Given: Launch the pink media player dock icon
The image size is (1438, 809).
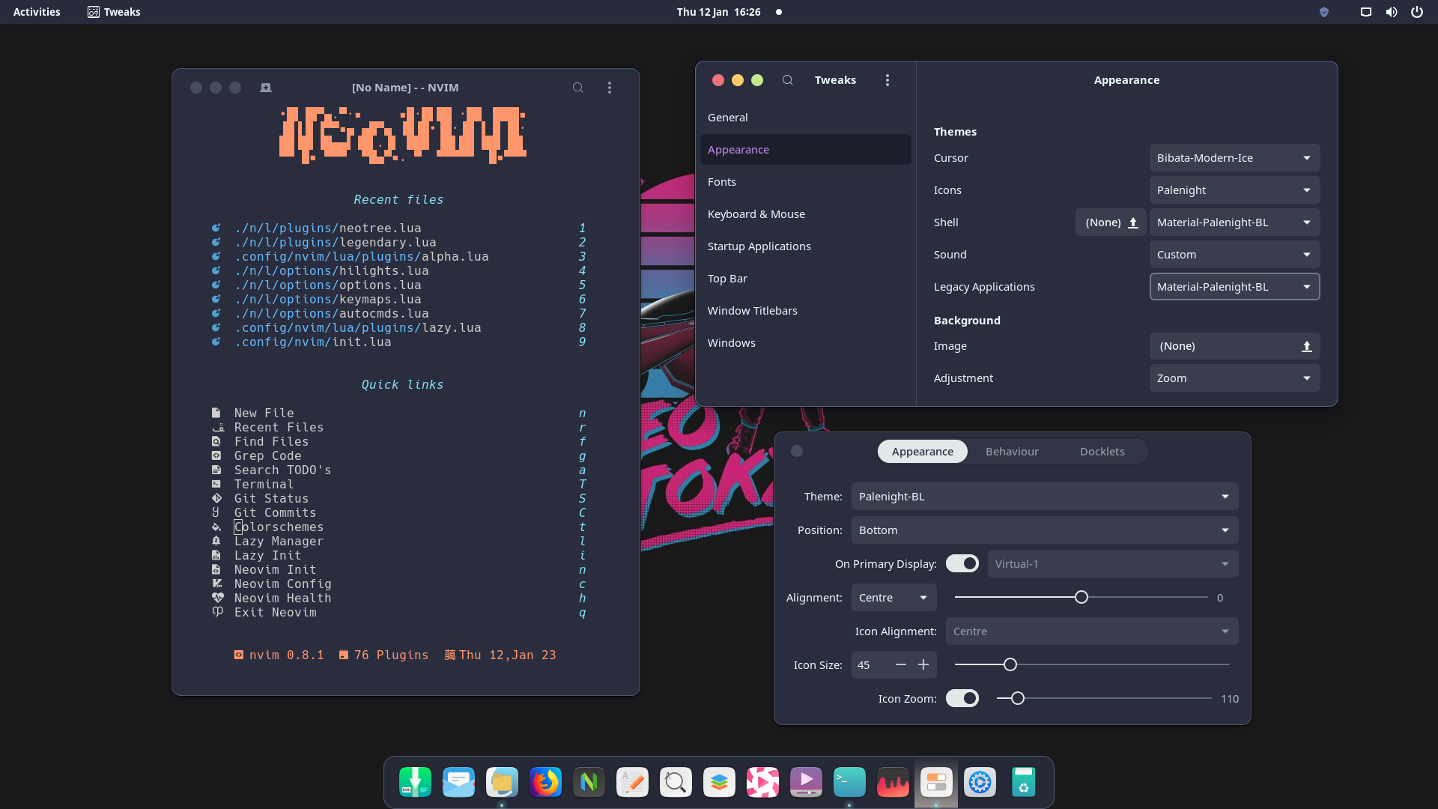Looking at the screenshot, I should pos(762,782).
